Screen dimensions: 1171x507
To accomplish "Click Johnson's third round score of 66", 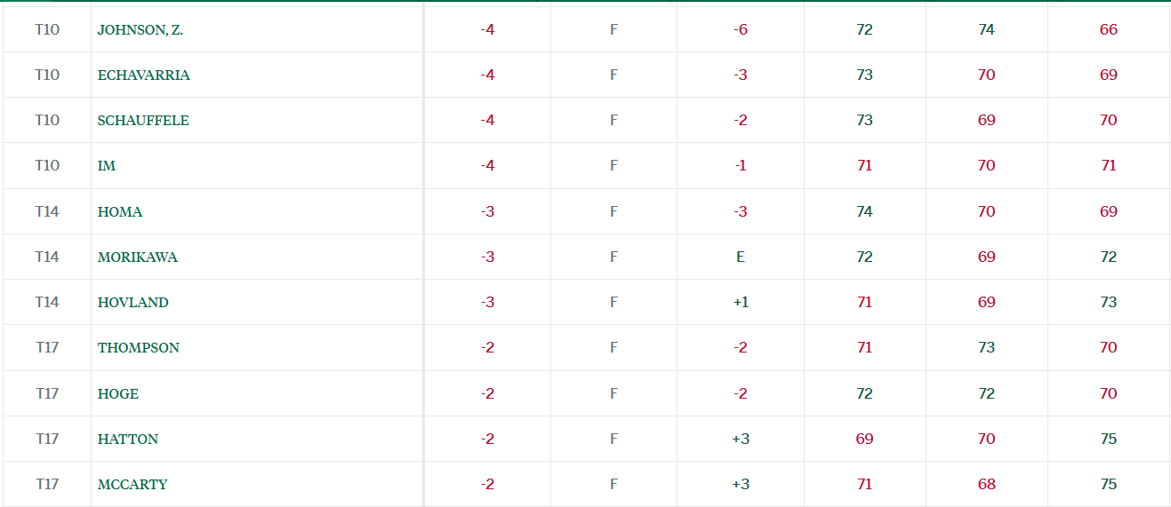I will tap(1108, 29).
